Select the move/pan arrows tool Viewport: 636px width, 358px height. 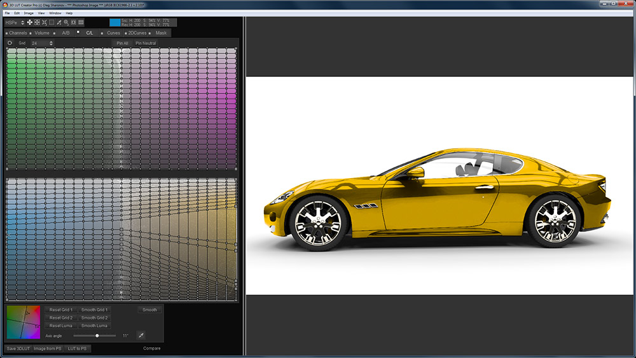29,22
